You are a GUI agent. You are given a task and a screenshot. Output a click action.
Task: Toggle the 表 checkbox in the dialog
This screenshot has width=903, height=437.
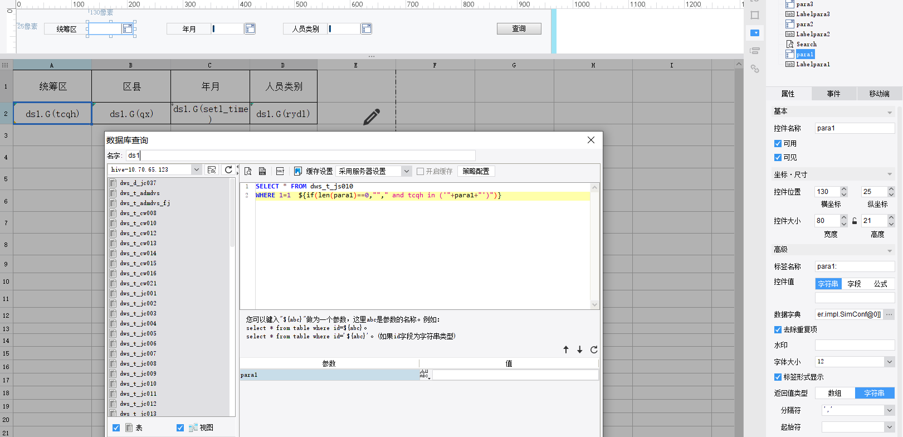click(116, 428)
